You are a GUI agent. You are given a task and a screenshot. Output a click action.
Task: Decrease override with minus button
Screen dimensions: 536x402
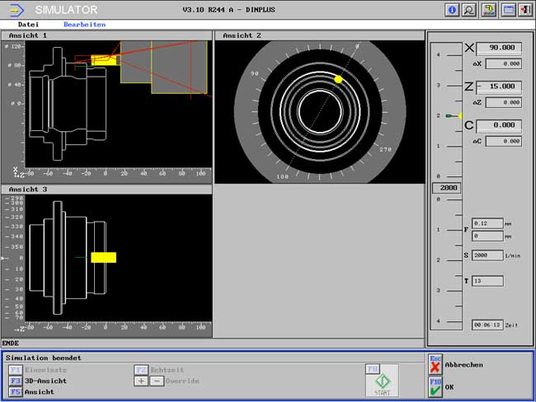(157, 381)
